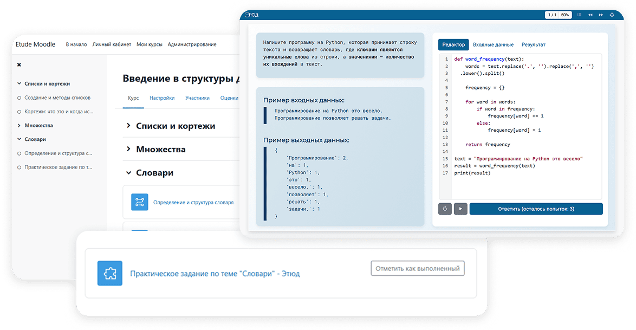Switch to the 'Входные данные' tab
636x330 pixels.
click(x=493, y=44)
